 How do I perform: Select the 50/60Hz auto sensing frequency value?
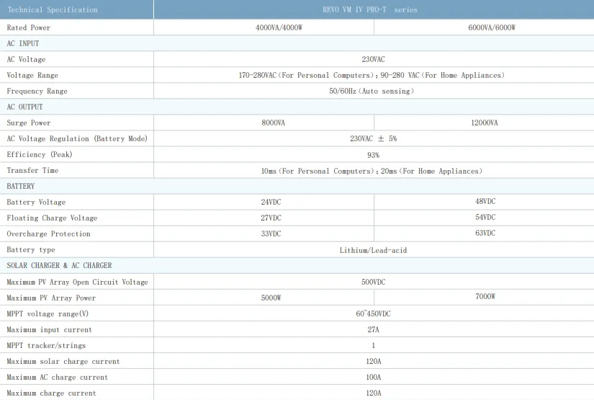[372, 92]
